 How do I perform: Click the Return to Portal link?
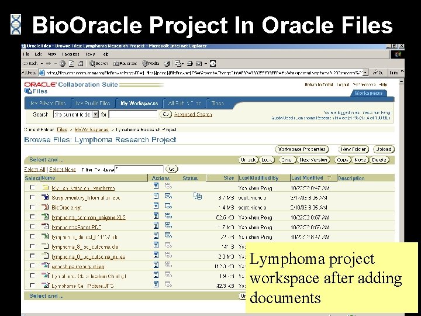pos(319,85)
